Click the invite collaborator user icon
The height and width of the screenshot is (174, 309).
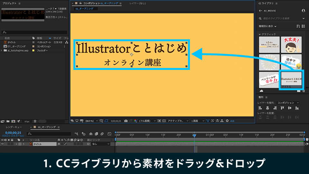point(303,11)
